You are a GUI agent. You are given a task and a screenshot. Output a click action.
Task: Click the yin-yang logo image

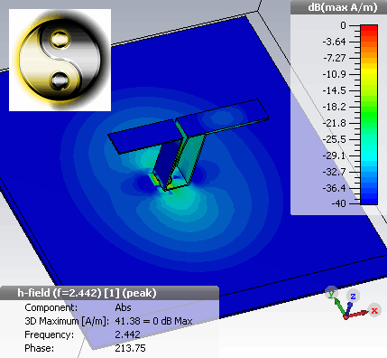(60, 60)
